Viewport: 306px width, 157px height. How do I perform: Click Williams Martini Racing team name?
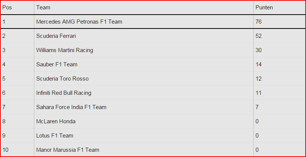click(64, 50)
